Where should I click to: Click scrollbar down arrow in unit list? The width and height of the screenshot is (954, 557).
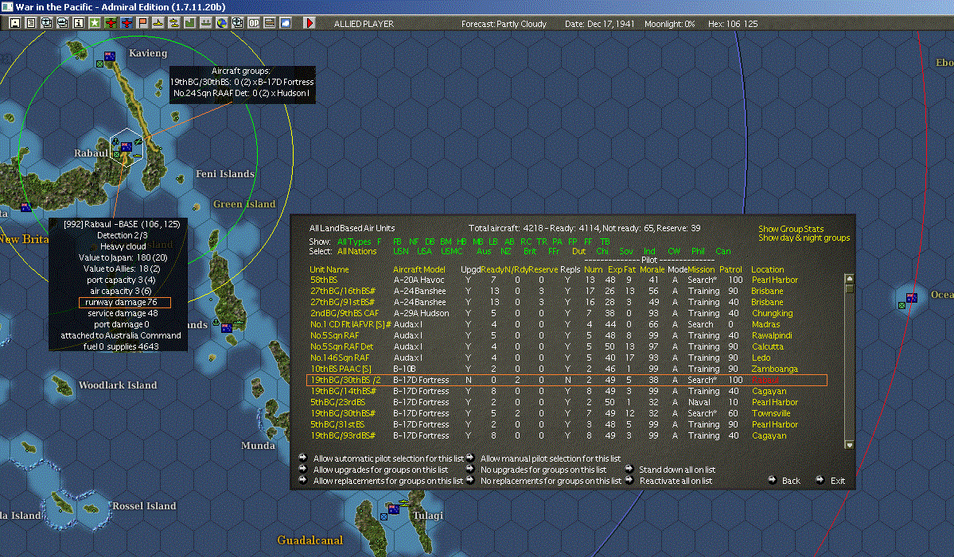(x=849, y=445)
